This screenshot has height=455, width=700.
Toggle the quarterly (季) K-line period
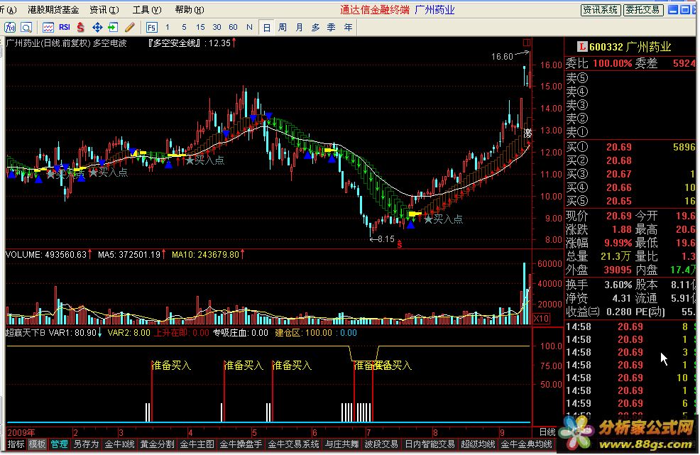pos(332,28)
